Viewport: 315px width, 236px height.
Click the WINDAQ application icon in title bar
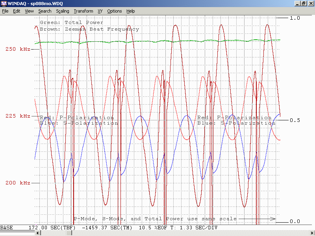point(4,3)
